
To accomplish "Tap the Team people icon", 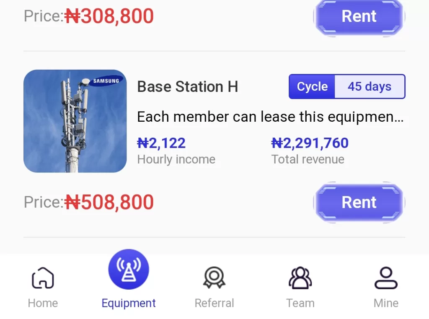I will coord(300,278).
